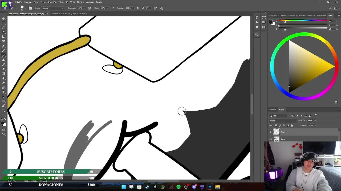Open layer Relleno slider dropdown
This screenshot has width=341, height=191.
click(315, 125)
